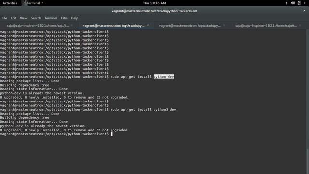Click the network status icon in the top bar
Viewport: 309px width, 174px height.
pos(286,3)
